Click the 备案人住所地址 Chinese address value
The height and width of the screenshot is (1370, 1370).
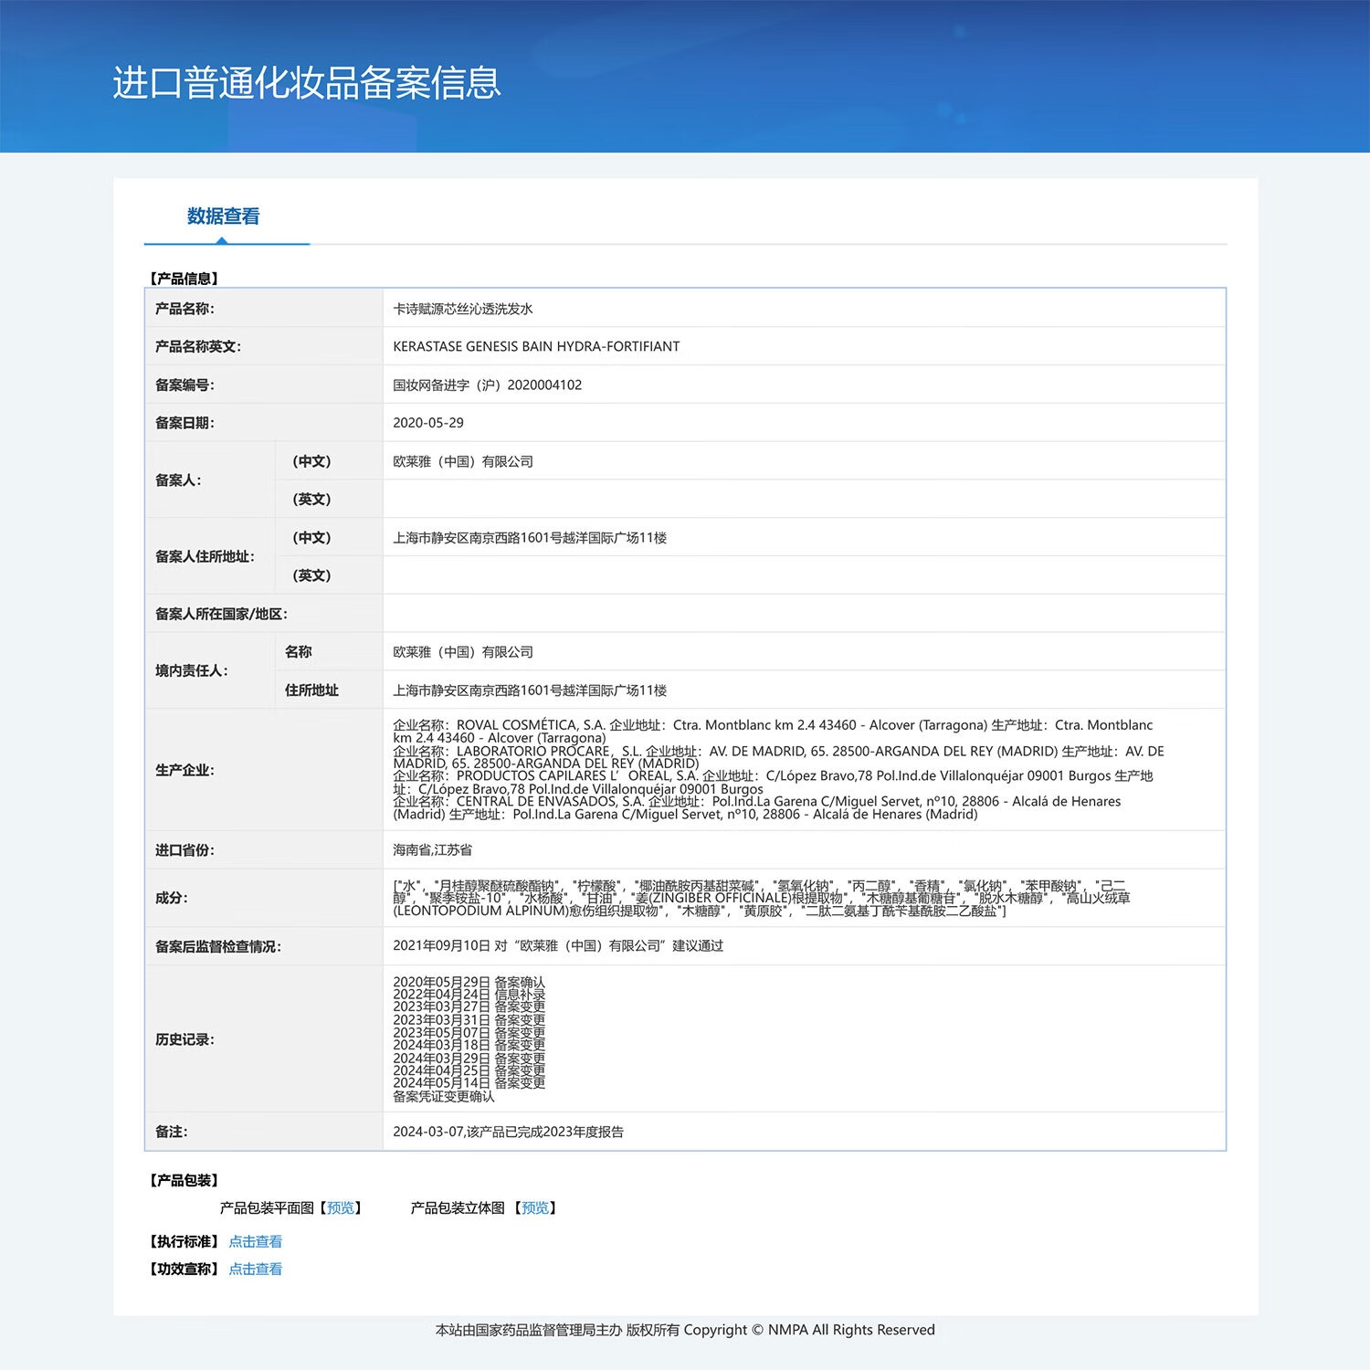pos(530,538)
